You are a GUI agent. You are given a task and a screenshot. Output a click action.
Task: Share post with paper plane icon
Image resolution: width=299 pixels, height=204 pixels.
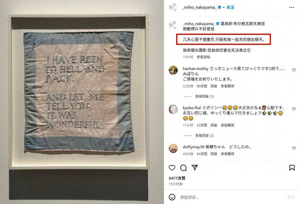tap(194, 168)
